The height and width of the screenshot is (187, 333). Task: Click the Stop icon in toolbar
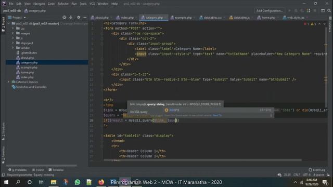click(x=315, y=10)
